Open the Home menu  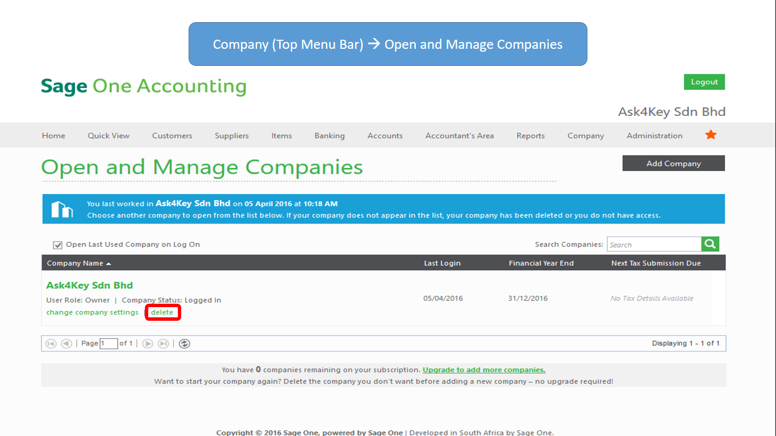(x=53, y=136)
